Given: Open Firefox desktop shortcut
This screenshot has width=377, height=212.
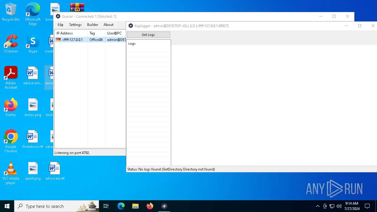Looking at the screenshot, I should pos(11,108).
